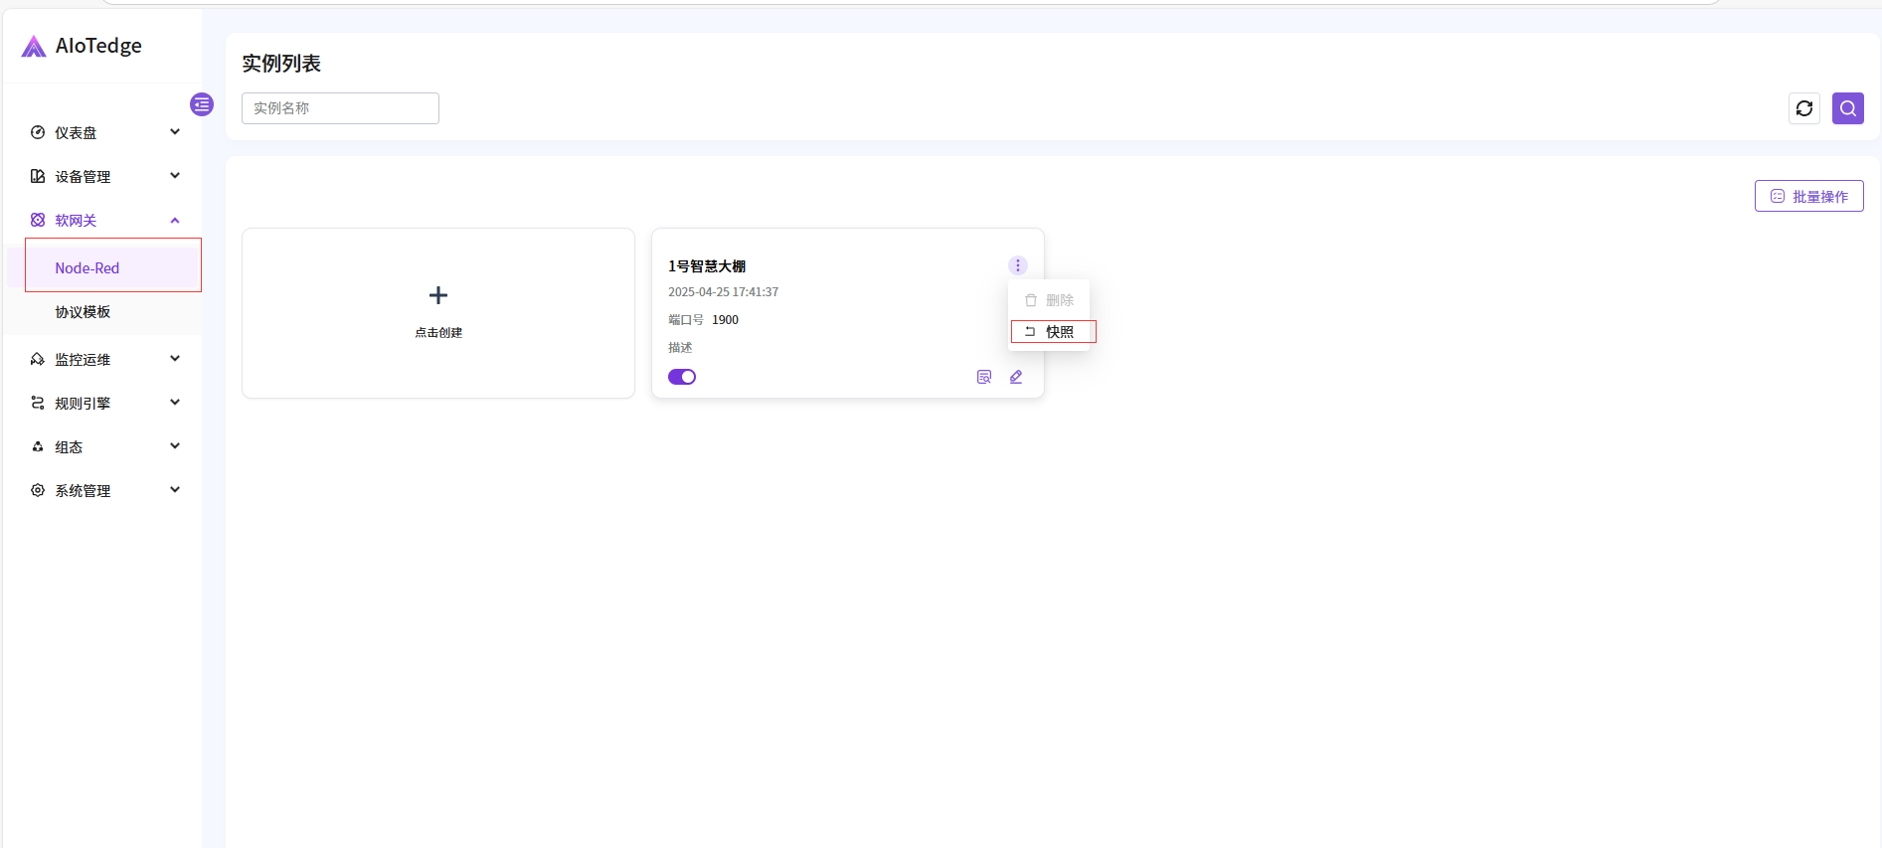Click the purple search icon button

[1847, 108]
